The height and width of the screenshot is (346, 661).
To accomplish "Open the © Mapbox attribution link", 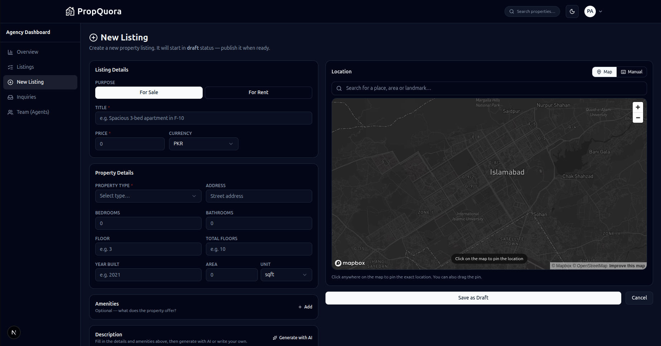I will click(561, 266).
